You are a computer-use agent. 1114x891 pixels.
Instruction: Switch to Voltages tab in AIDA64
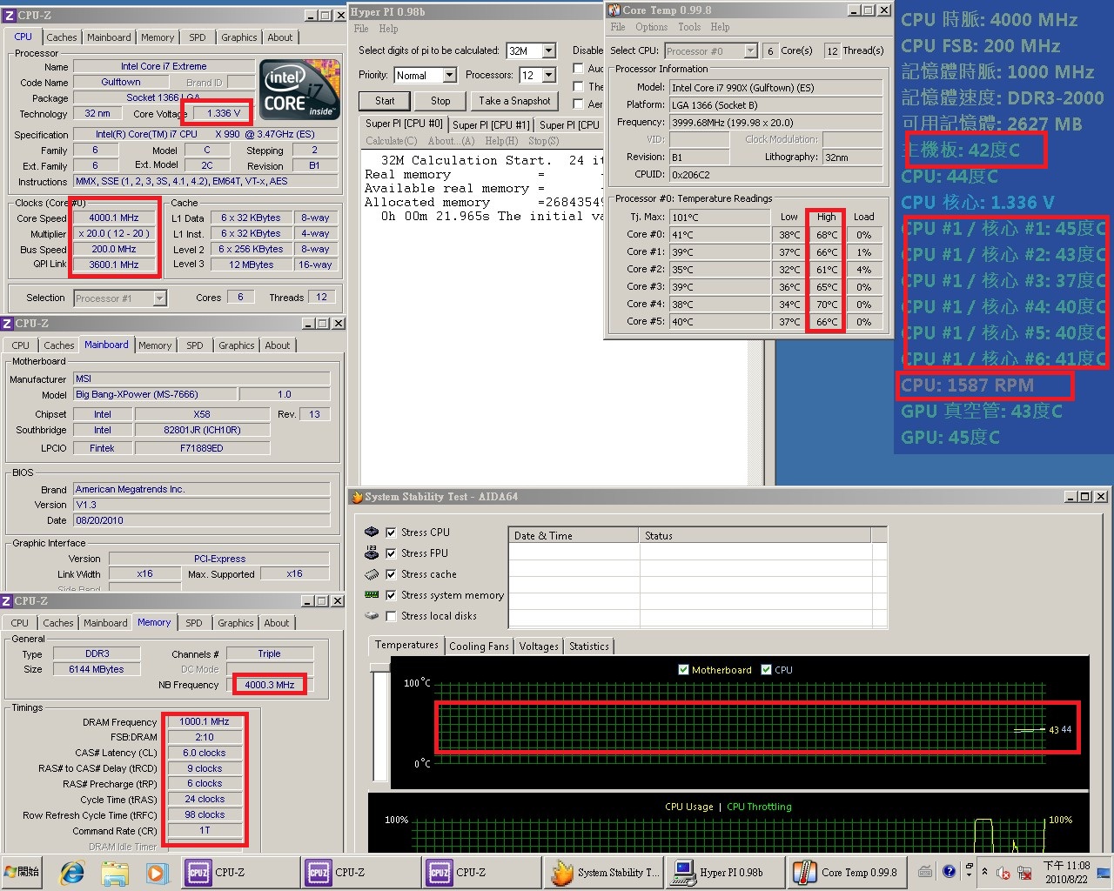pyautogui.click(x=539, y=646)
